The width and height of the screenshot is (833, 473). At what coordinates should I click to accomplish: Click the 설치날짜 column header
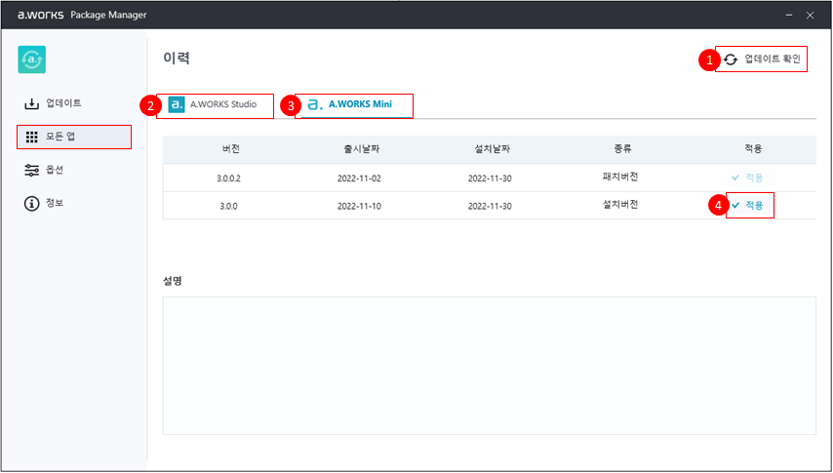tap(492, 149)
